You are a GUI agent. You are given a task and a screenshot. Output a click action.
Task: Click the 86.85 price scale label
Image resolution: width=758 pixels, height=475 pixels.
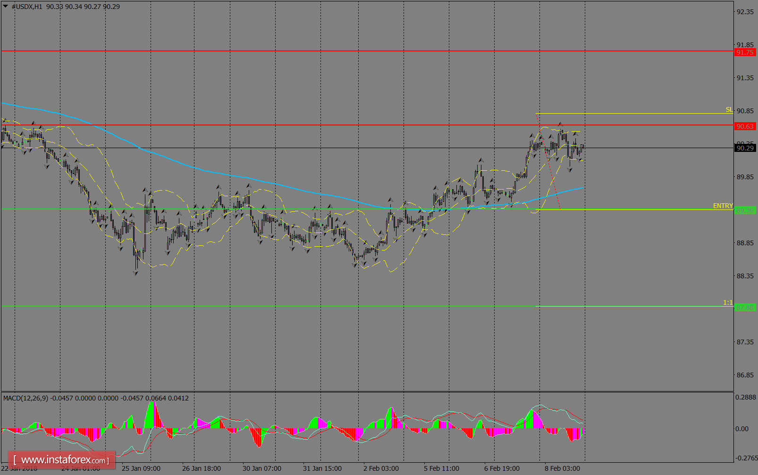click(x=745, y=375)
